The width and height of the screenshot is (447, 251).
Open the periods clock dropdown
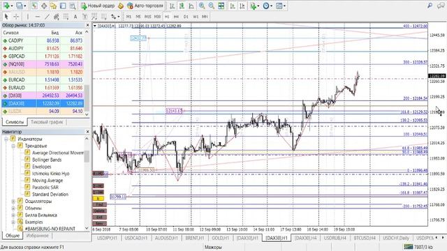coord(268,6)
